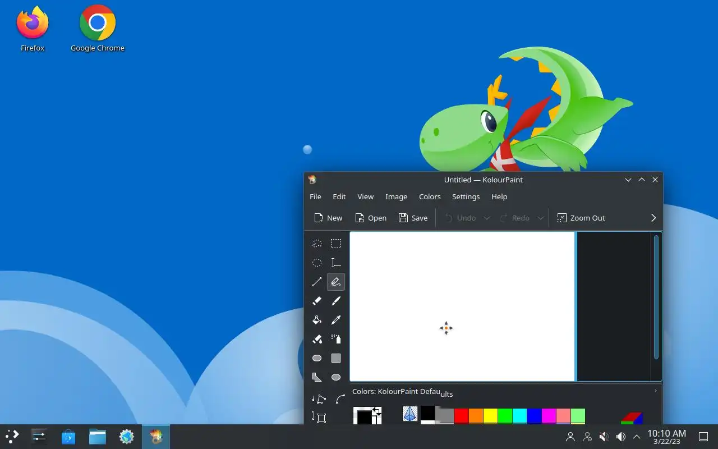Select the Polygon tool
718x449 pixels.
317,377
